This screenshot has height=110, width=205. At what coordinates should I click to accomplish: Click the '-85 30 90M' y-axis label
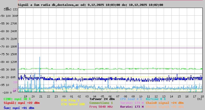click(x=8, y=70)
